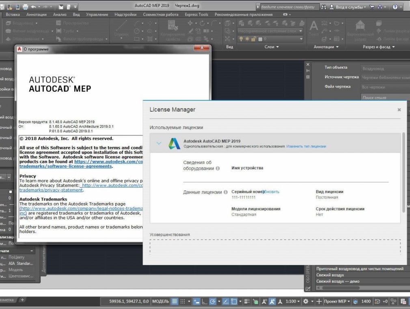The image size is (410, 309).
Task: Click the help question mark icon
Action: pos(395,7)
